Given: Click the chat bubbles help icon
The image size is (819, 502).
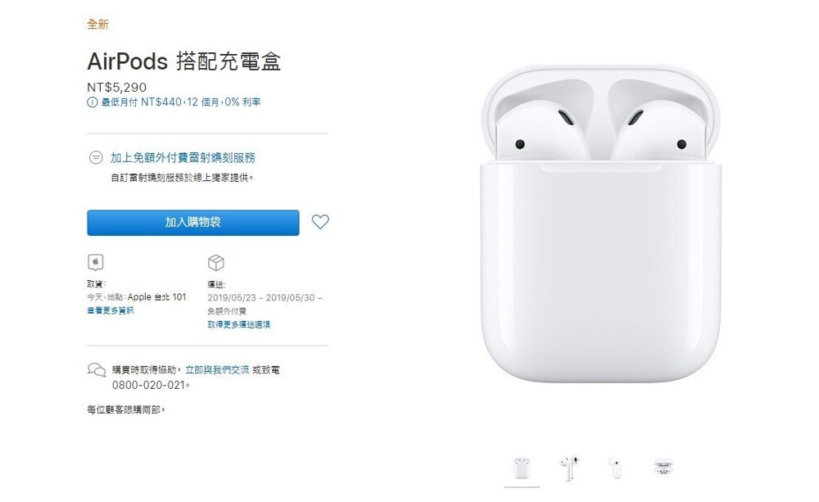Looking at the screenshot, I should coord(96,370).
